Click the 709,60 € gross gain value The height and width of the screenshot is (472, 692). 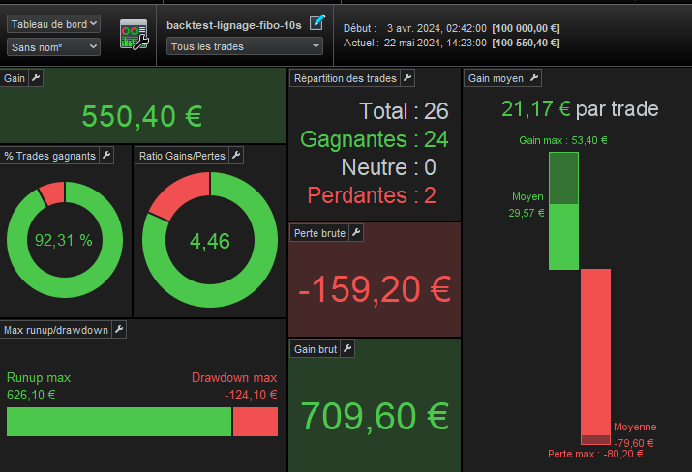(375, 416)
